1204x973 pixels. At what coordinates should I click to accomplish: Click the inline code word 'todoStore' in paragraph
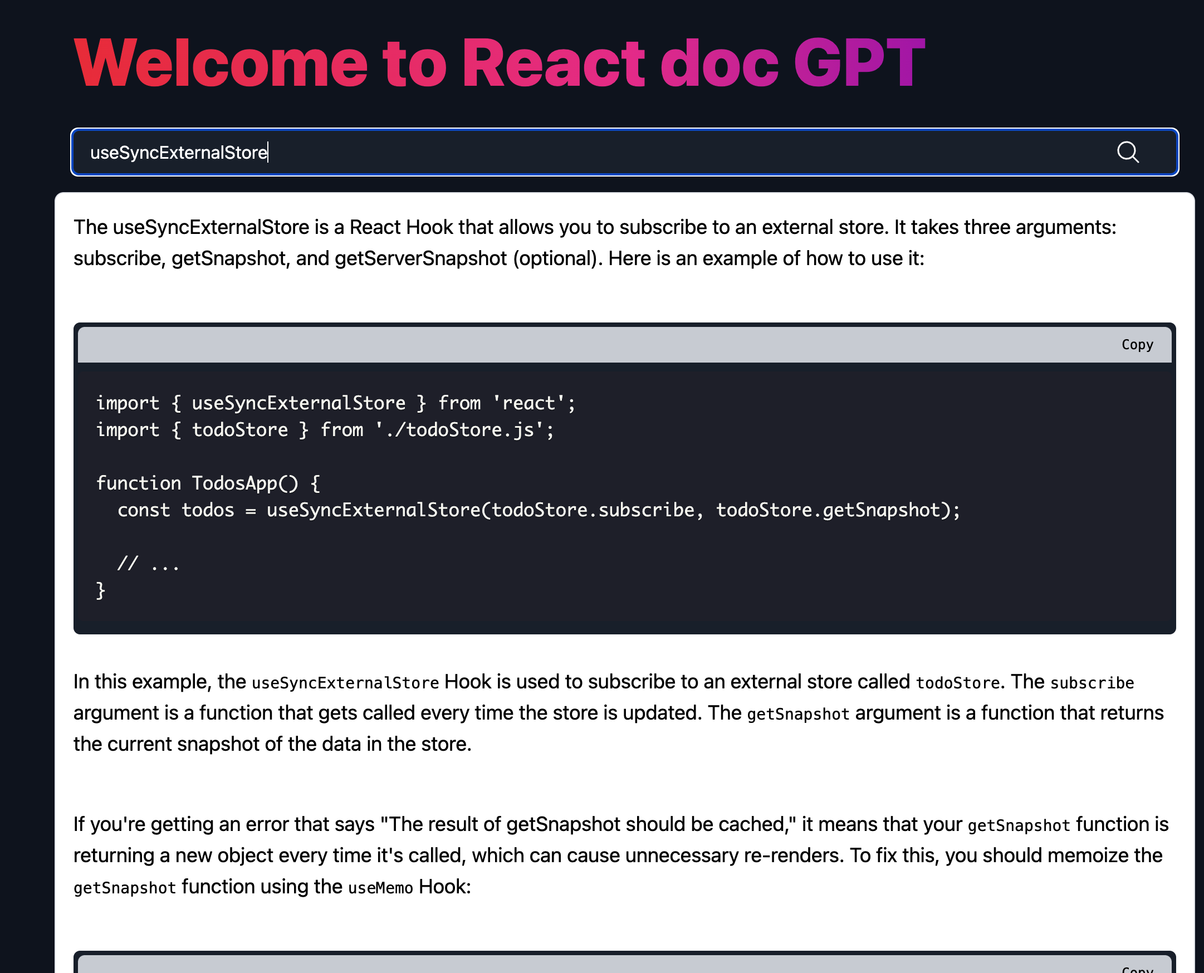[957, 683]
